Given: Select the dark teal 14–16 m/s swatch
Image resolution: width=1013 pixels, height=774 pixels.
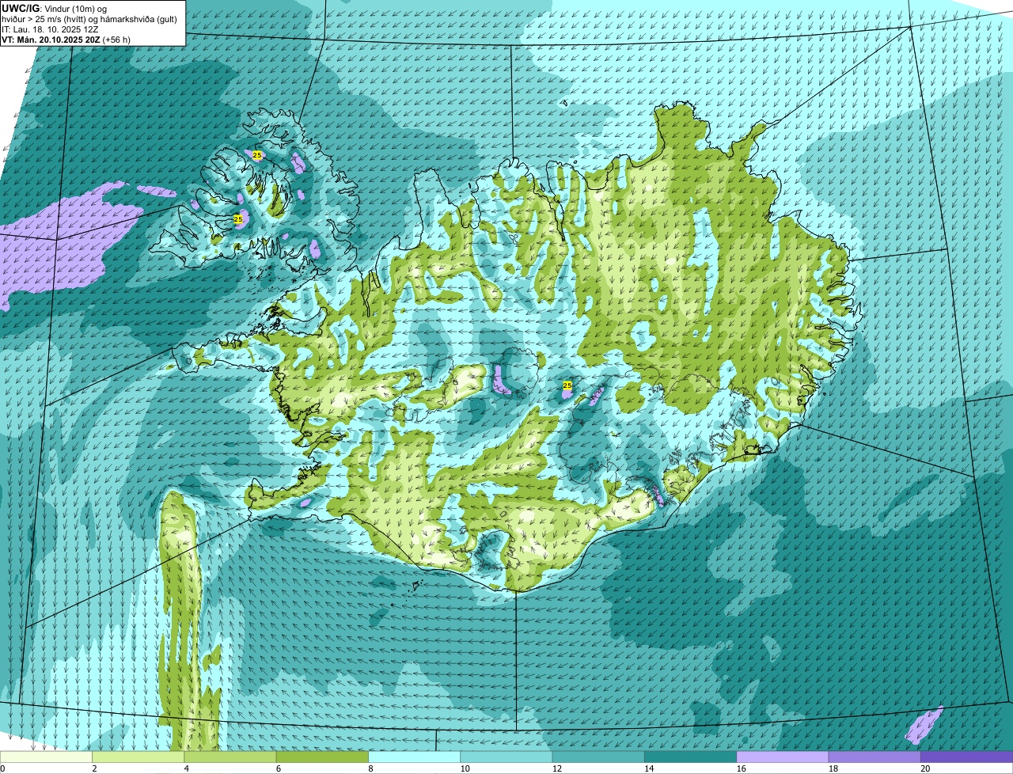Looking at the screenshot, I should 690,757.
